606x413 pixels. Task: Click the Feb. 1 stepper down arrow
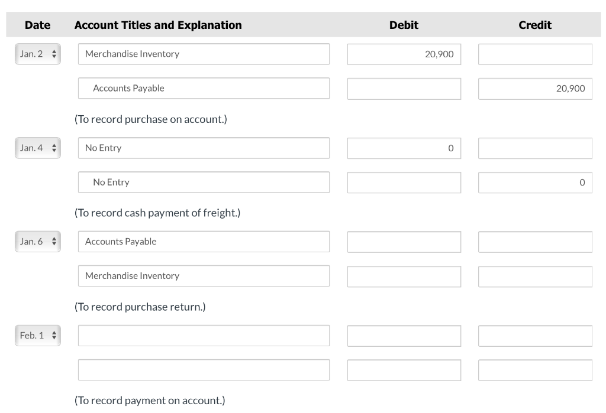pos(53,338)
